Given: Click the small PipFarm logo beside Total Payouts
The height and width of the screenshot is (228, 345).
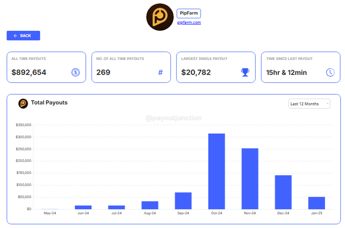Looking at the screenshot, I should [x=23, y=103].
